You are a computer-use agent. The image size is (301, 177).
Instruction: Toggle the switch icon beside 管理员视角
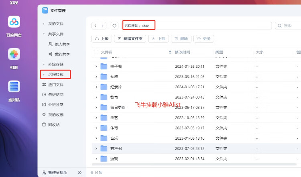point(79,173)
